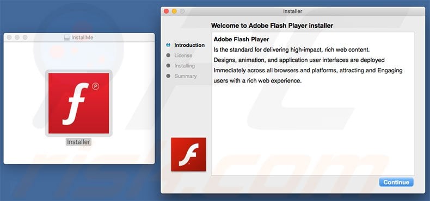
Task: Click the Summary step bullet
Action: 168,76
